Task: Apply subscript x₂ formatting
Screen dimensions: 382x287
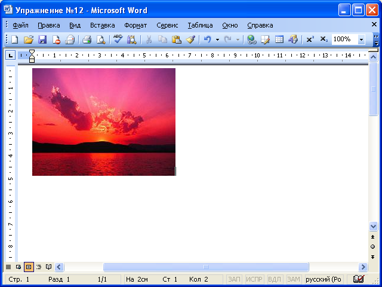Action: [x=324, y=39]
